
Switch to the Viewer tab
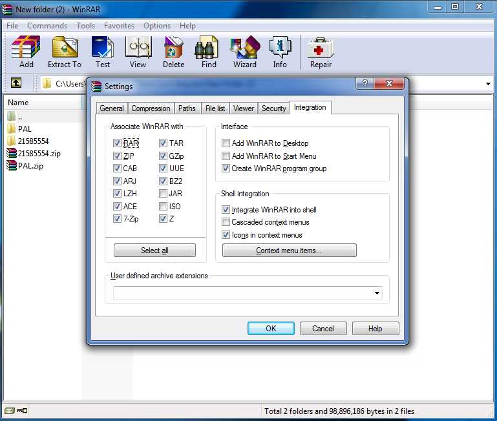click(244, 108)
